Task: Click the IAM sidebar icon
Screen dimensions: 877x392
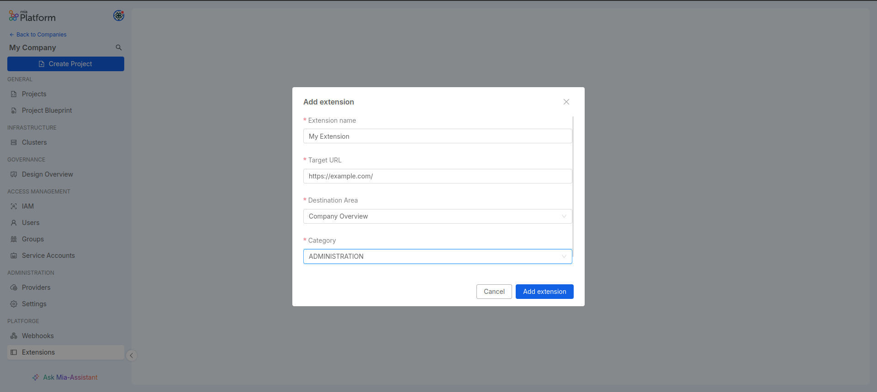Action: 14,206
